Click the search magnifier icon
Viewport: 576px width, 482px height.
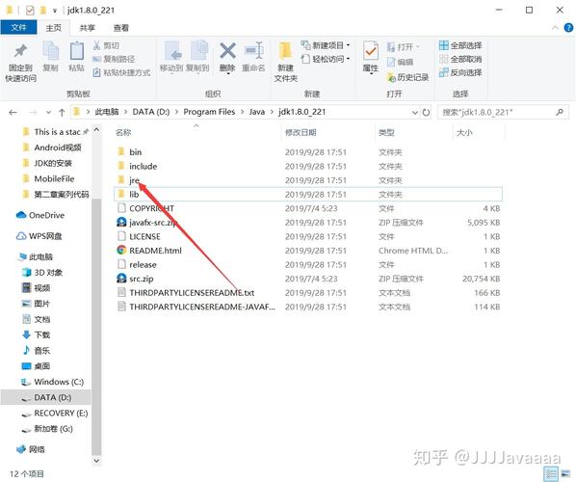(560, 112)
